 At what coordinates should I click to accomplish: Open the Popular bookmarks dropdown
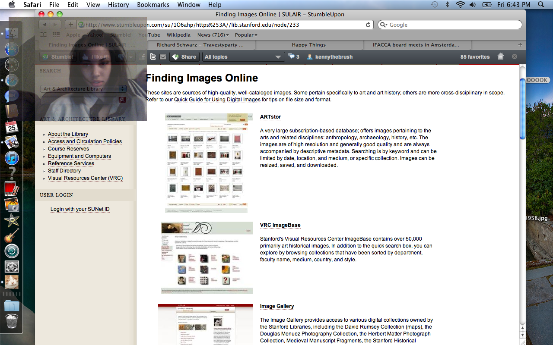(246, 35)
